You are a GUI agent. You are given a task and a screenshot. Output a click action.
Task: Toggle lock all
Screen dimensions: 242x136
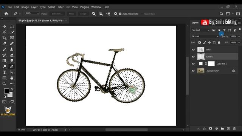[x=219, y=42]
